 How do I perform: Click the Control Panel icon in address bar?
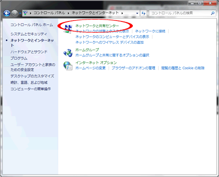tap(25, 13)
